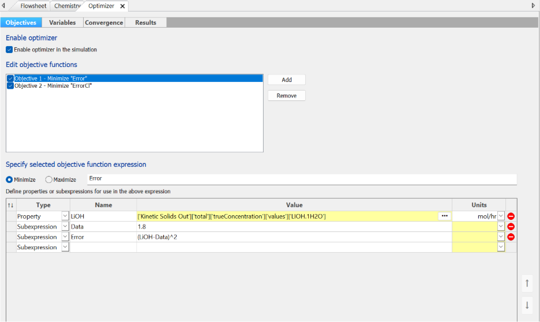Image resolution: width=540 pixels, height=322 pixels.
Task: Open units dropdown for Error row
Action: point(501,237)
